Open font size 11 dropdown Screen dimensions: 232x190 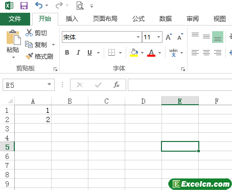pos(158,37)
